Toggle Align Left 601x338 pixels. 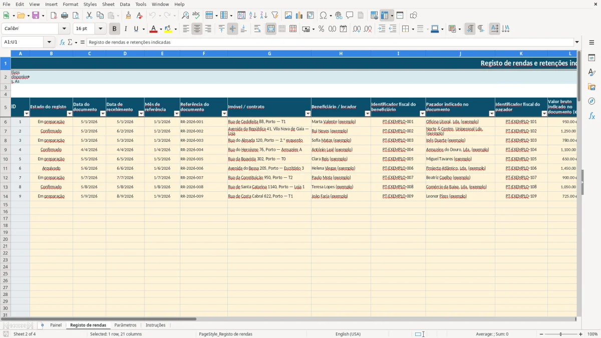point(186,29)
